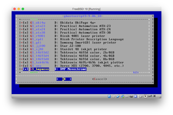Click the video capture camera icon
Viewport: 173px width, 115px height.
coord(131,96)
